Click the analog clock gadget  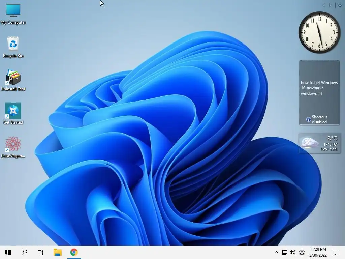(x=319, y=32)
